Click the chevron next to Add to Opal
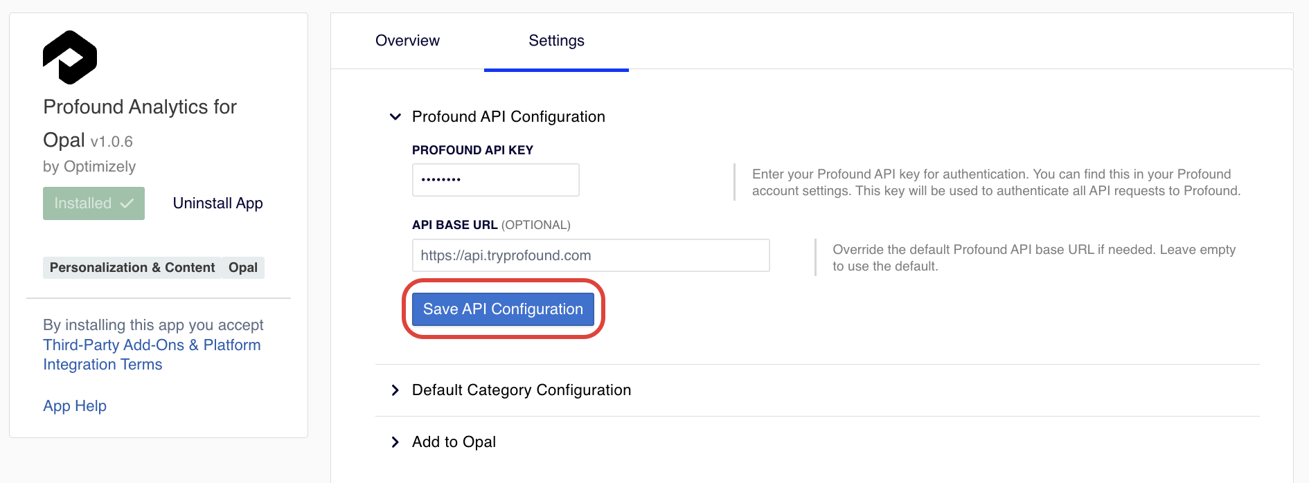The height and width of the screenshot is (483, 1309). pyautogui.click(x=395, y=441)
